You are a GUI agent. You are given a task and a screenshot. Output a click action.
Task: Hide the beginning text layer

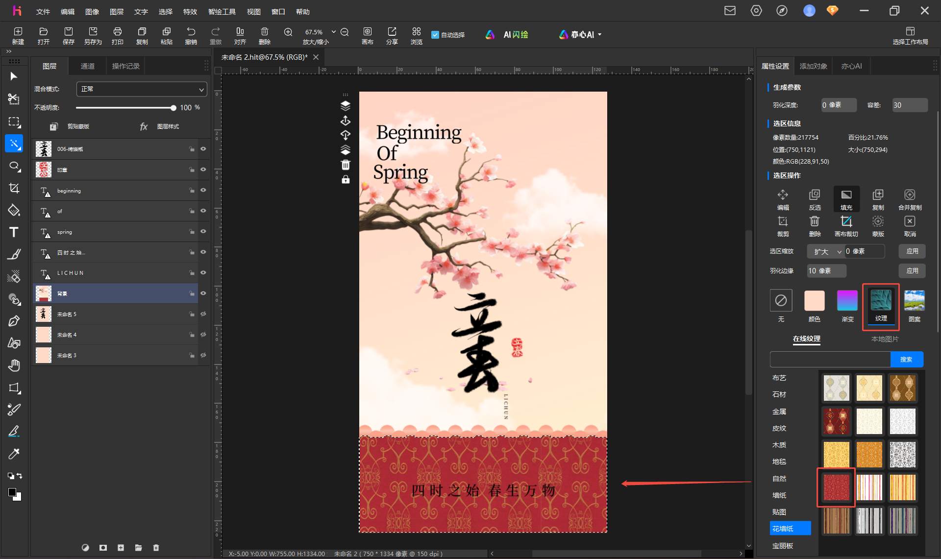pos(203,190)
